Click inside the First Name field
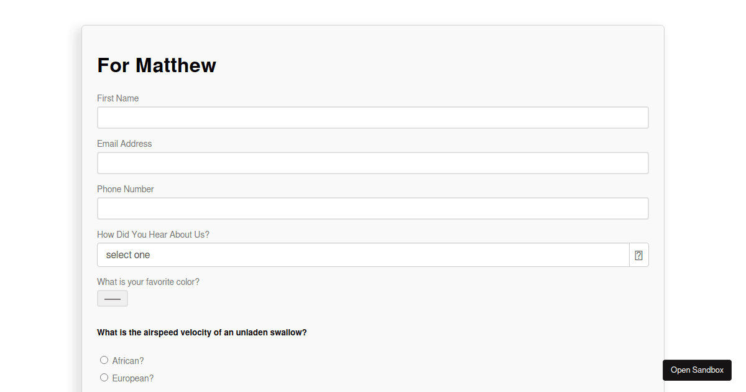Viewport: 746px width, 392px height. coord(373,117)
